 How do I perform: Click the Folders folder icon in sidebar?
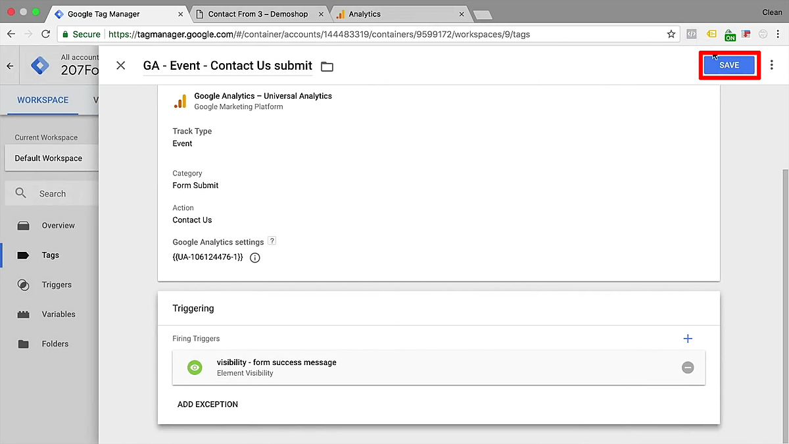(23, 344)
